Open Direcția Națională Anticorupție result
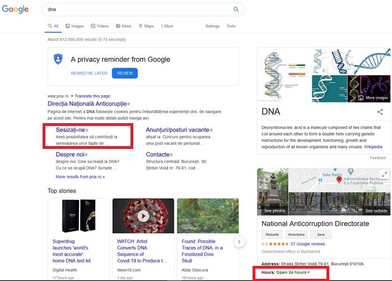 [x=87, y=104]
